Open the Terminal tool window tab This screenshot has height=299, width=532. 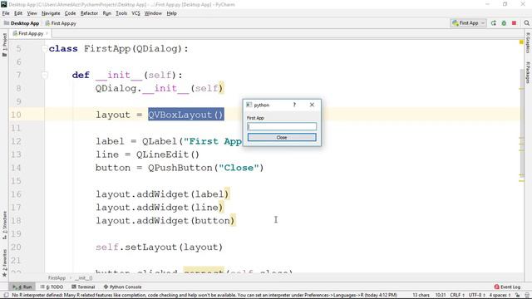[x=83, y=287]
